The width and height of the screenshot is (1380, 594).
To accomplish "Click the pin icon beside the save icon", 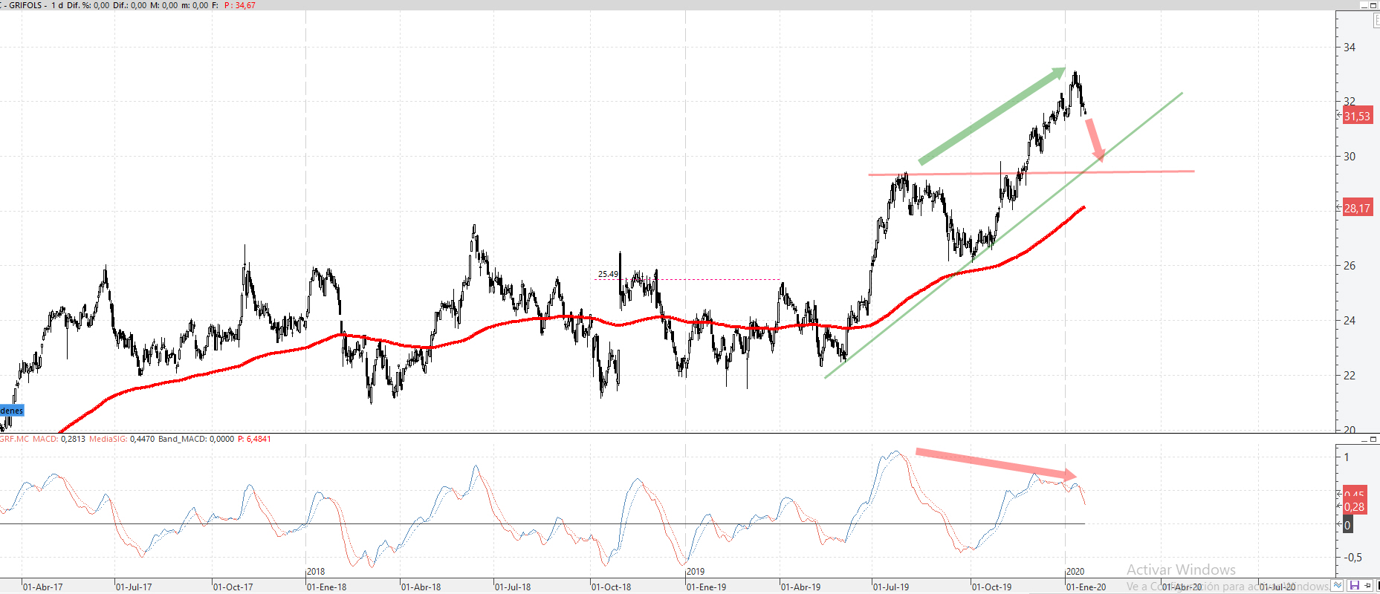I will pos(1367,586).
